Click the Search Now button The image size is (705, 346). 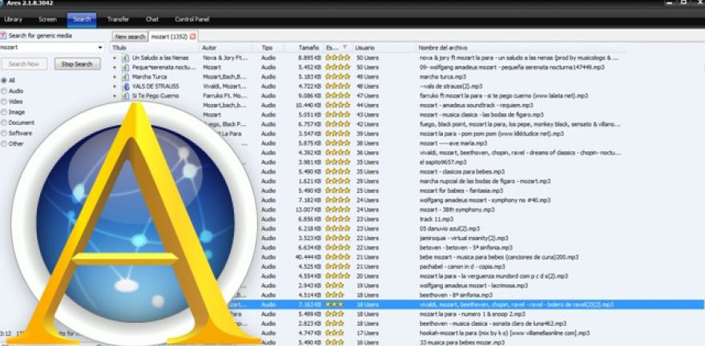point(24,64)
